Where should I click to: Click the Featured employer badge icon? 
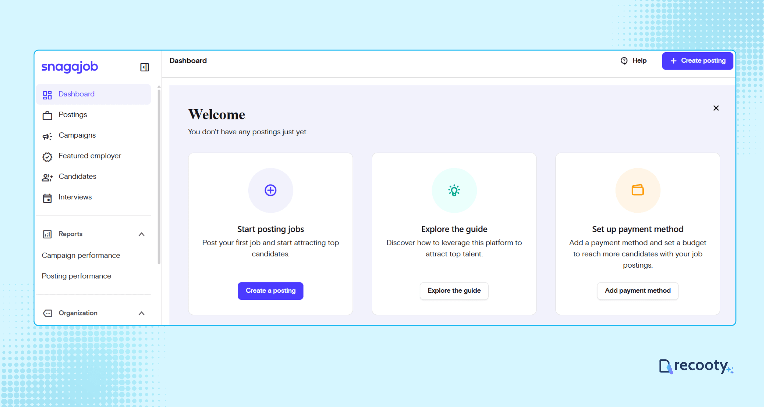coord(47,156)
